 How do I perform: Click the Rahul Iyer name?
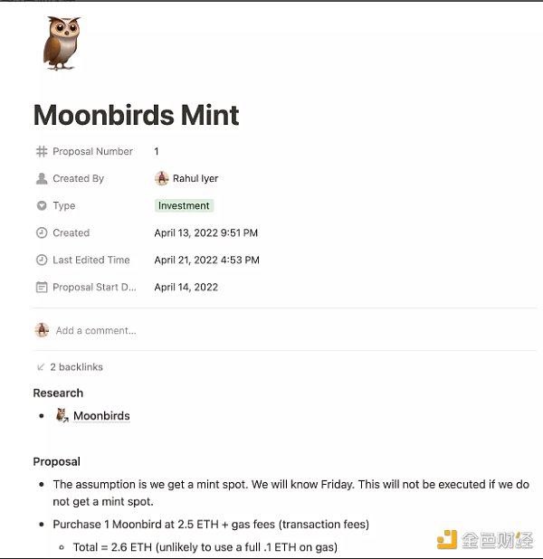tap(195, 179)
